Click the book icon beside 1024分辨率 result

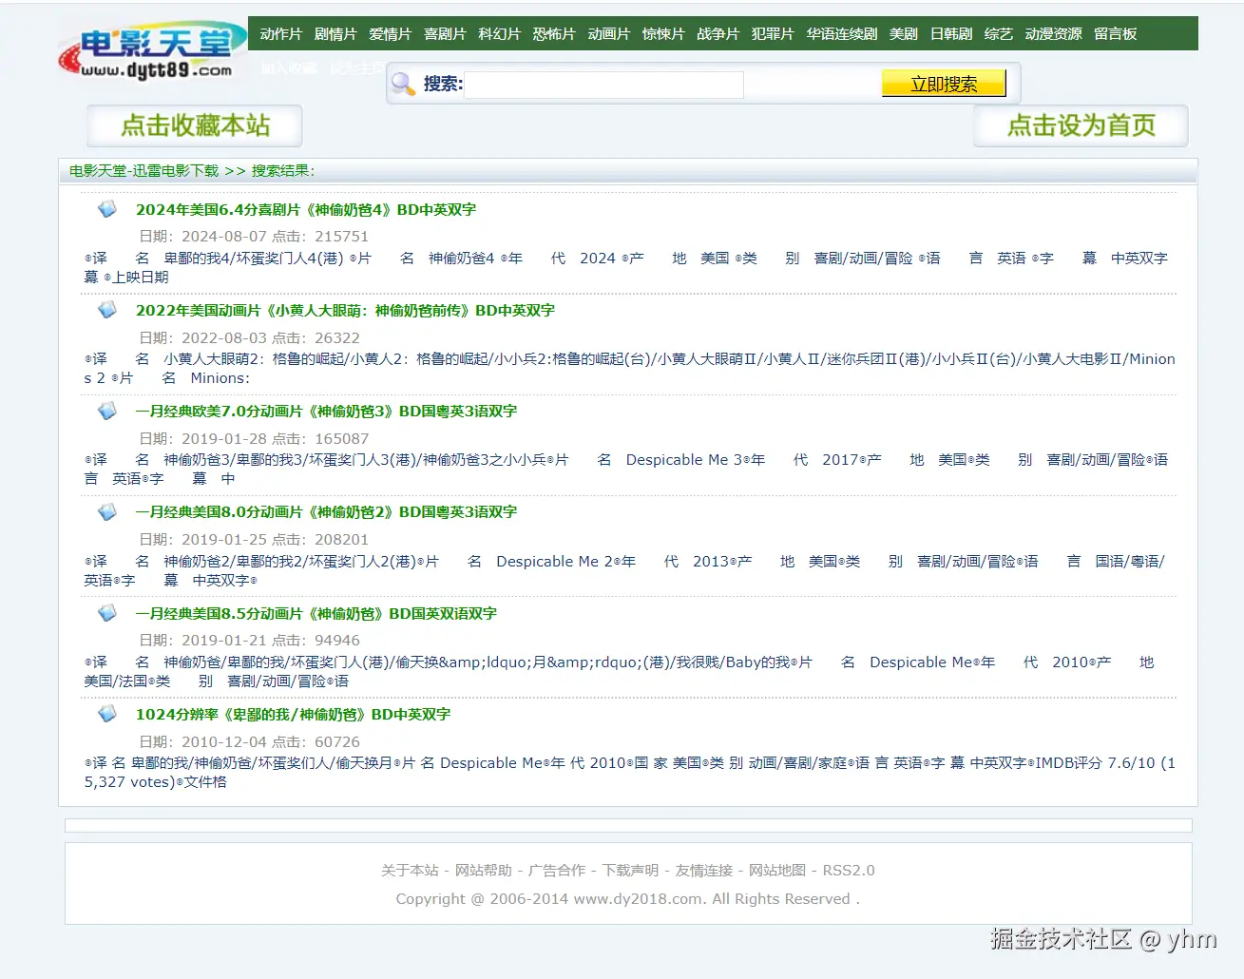107,714
